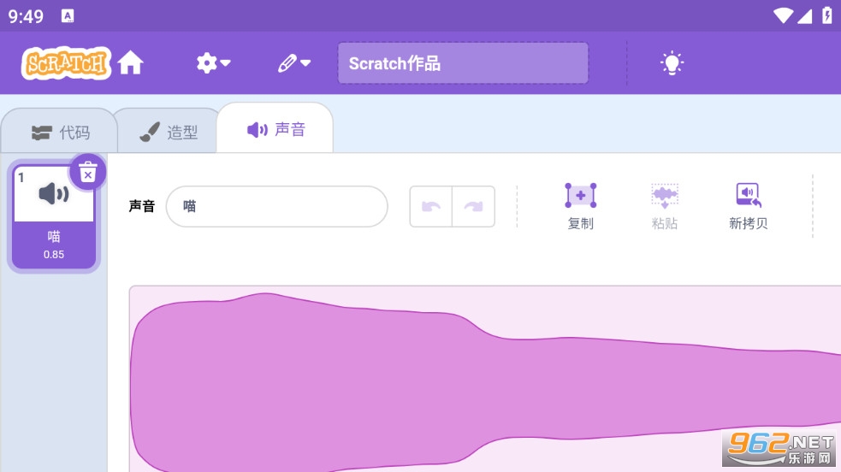Switch to the 造型 tab
This screenshot has height=472, width=841.
click(169, 132)
